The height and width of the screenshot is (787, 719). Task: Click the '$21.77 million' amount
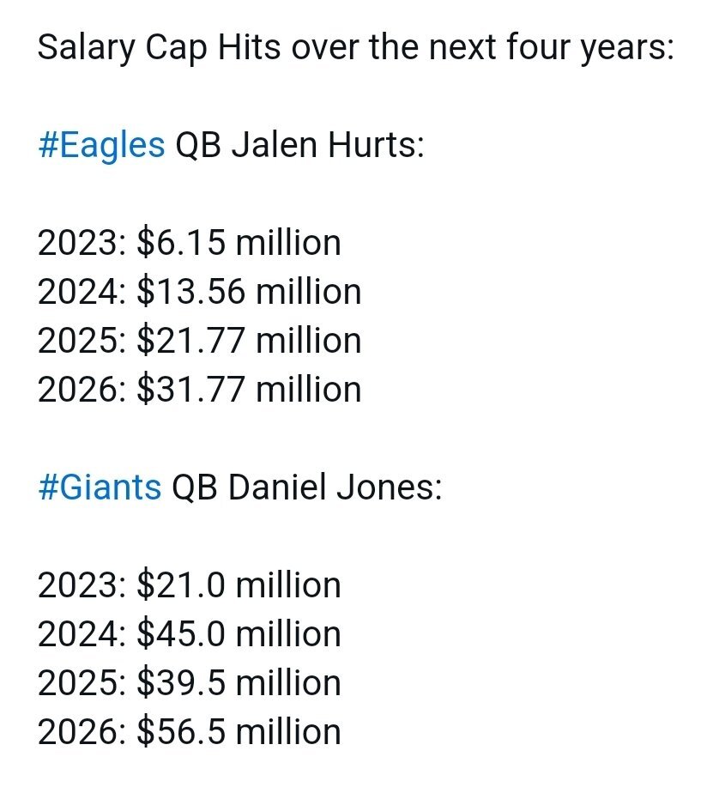click(x=249, y=341)
